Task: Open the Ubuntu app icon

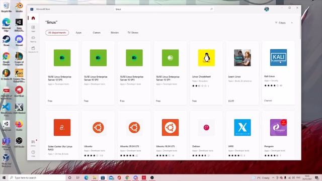Action: pos(98,127)
